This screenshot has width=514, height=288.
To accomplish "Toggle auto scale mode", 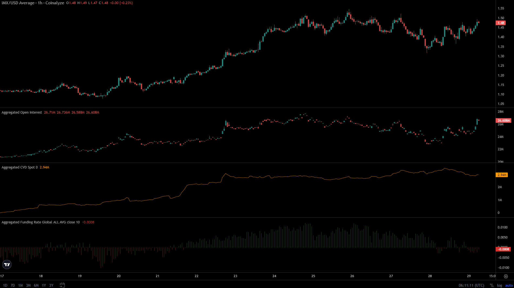I will [x=509, y=285].
